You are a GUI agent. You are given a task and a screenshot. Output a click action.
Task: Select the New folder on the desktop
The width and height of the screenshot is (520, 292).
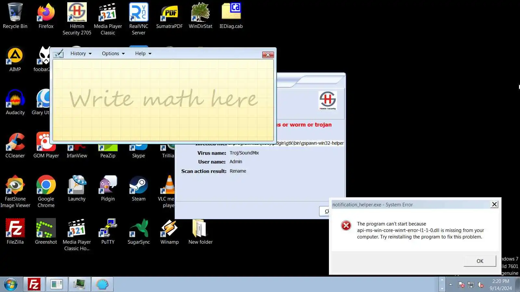pos(201,232)
